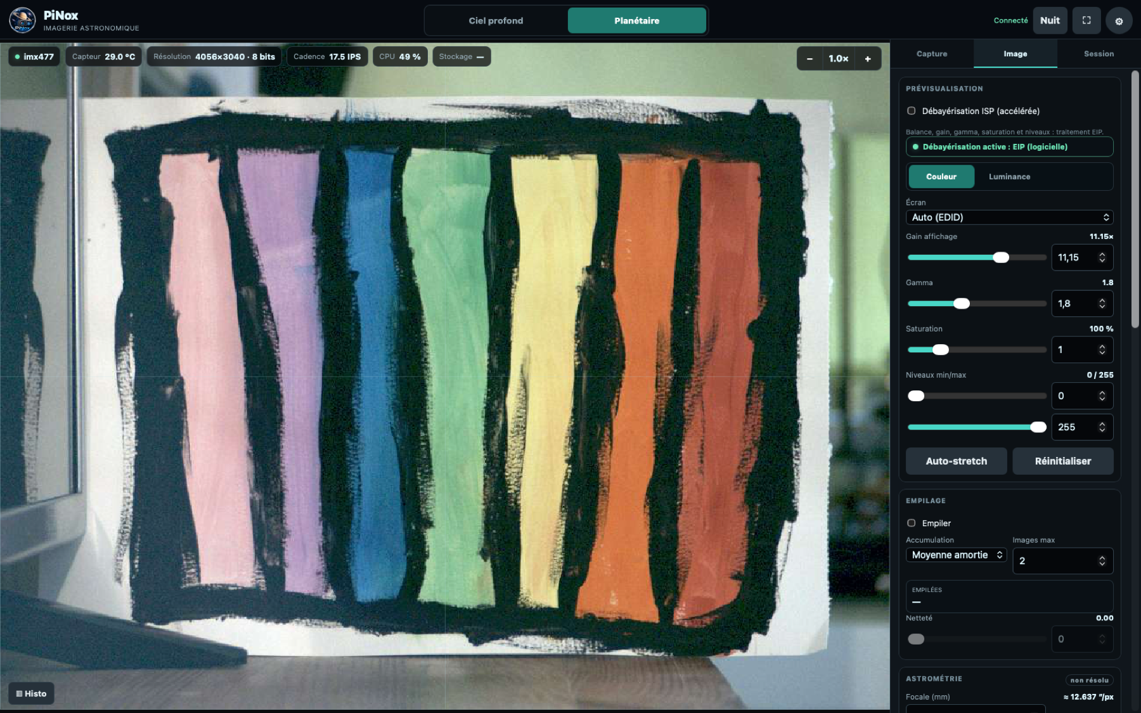The width and height of the screenshot is (1141, 713).
Task: Enable Débayérisation ISP (accélérée) checkbox
Action: [912, 111]
